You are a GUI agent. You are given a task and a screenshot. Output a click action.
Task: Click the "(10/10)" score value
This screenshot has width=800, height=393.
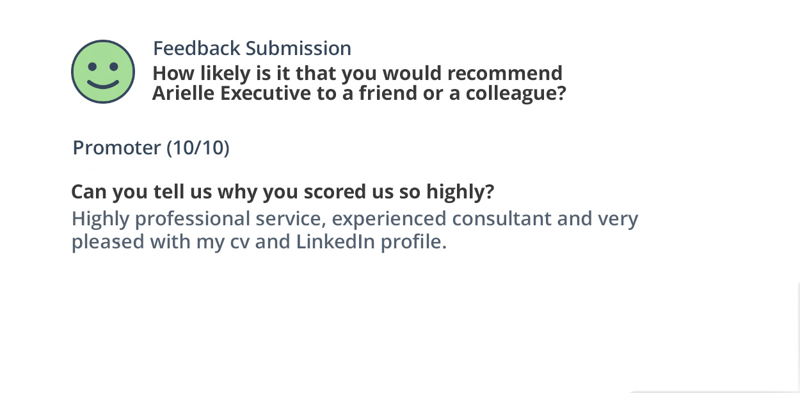click(198, 148)
